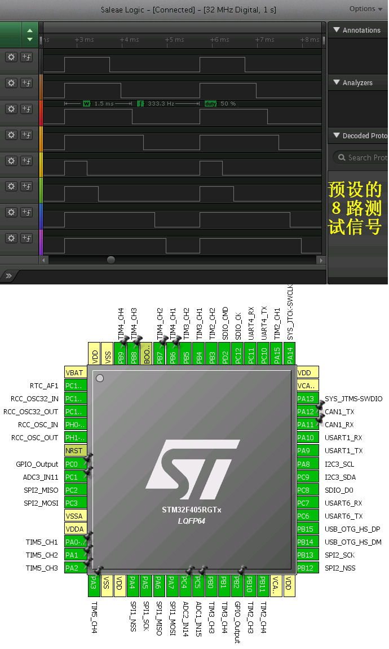Open settings gear for the green channel
The width and height of the screenshot is (389, 649).
[x=11, y=186]
